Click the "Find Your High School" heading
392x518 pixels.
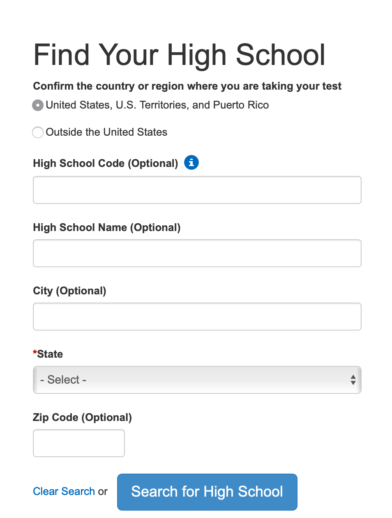coord(179,55)
